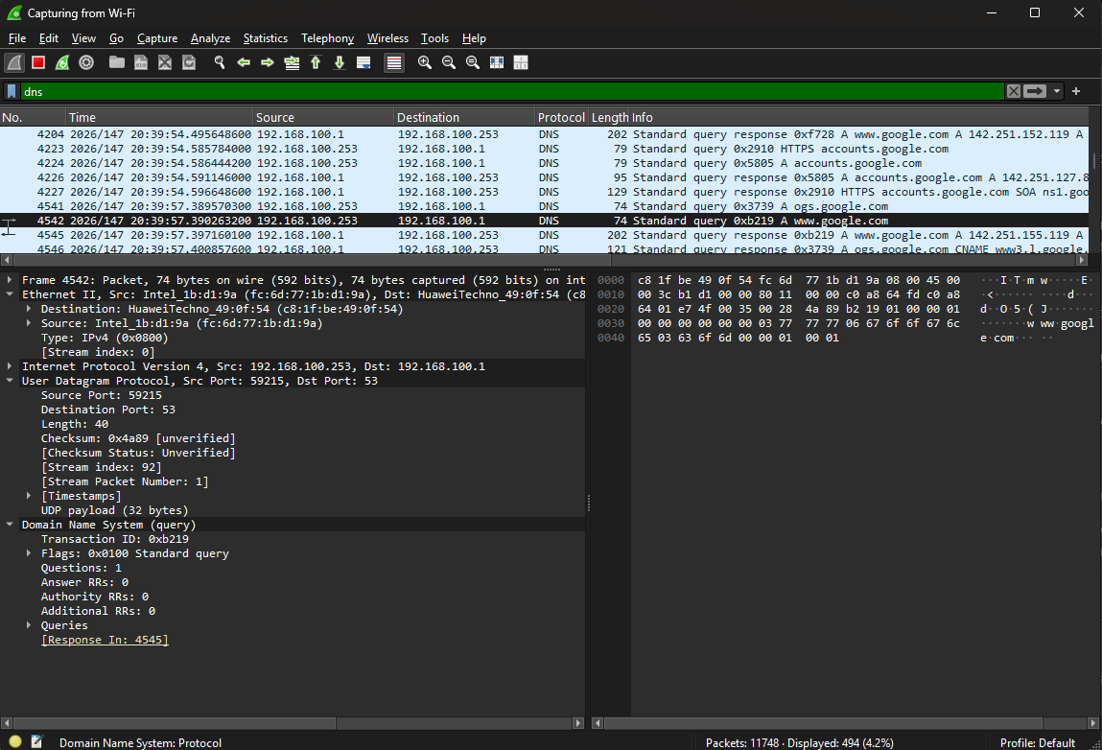Expand the Queries node

[x=29, y=625]
